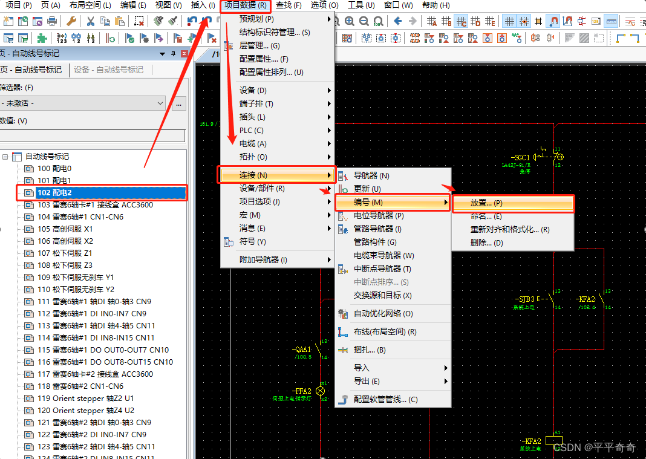Click the 数值 (V) input field

coord(92,135)
